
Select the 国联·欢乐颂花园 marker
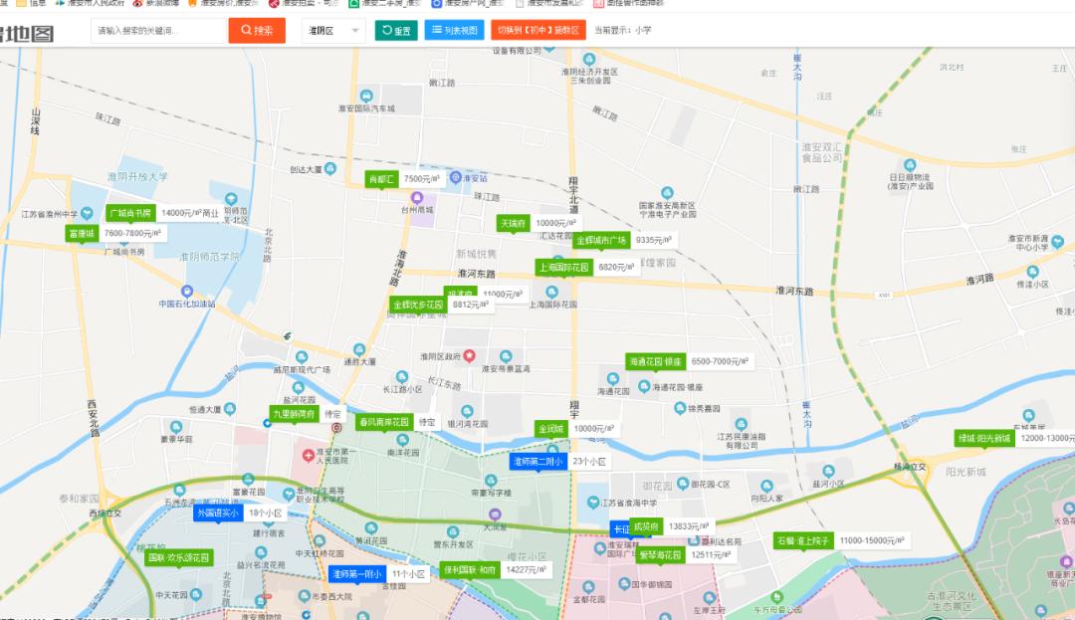(179, 557)
